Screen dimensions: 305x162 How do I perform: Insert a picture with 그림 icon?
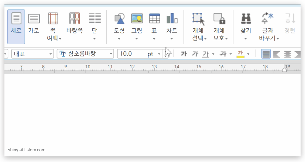point(137,18)
